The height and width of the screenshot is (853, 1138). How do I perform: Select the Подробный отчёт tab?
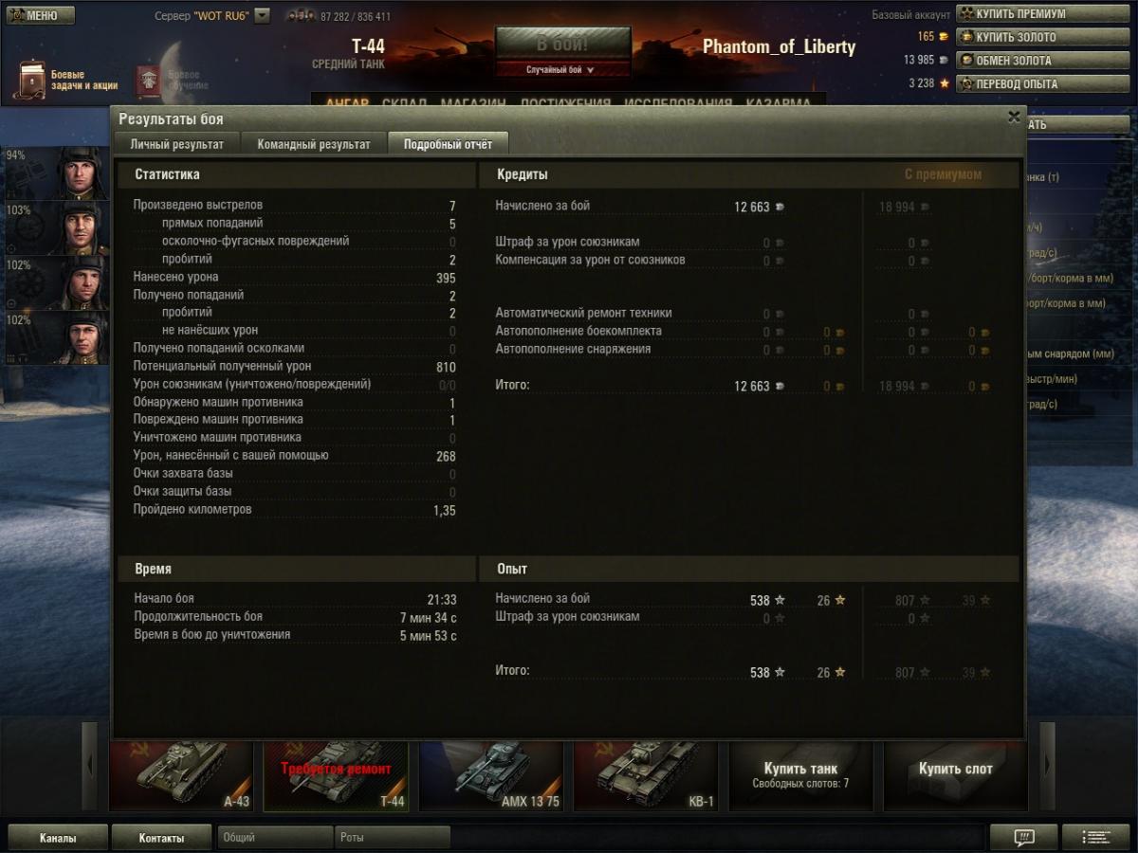coord(448,144)
